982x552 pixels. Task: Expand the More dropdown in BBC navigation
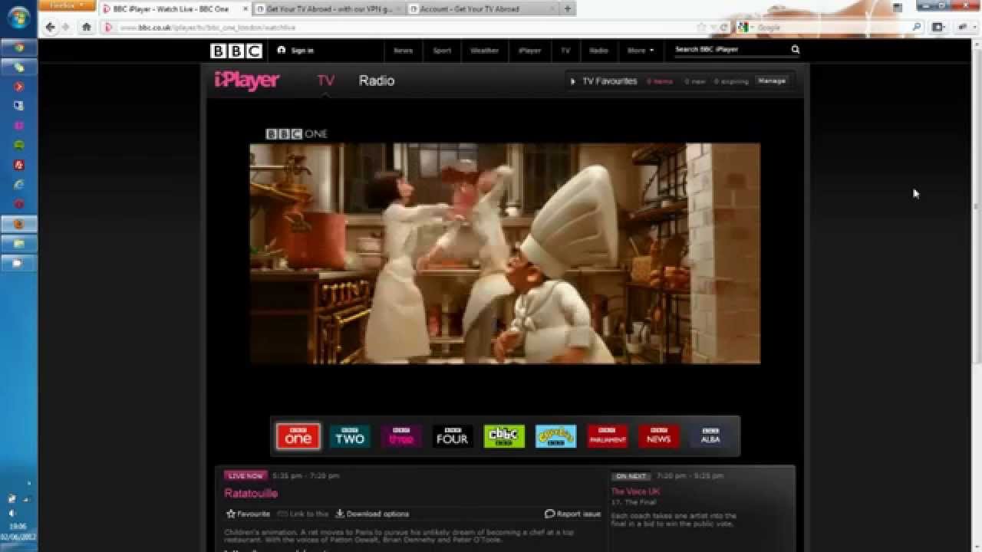coord(641,51)
